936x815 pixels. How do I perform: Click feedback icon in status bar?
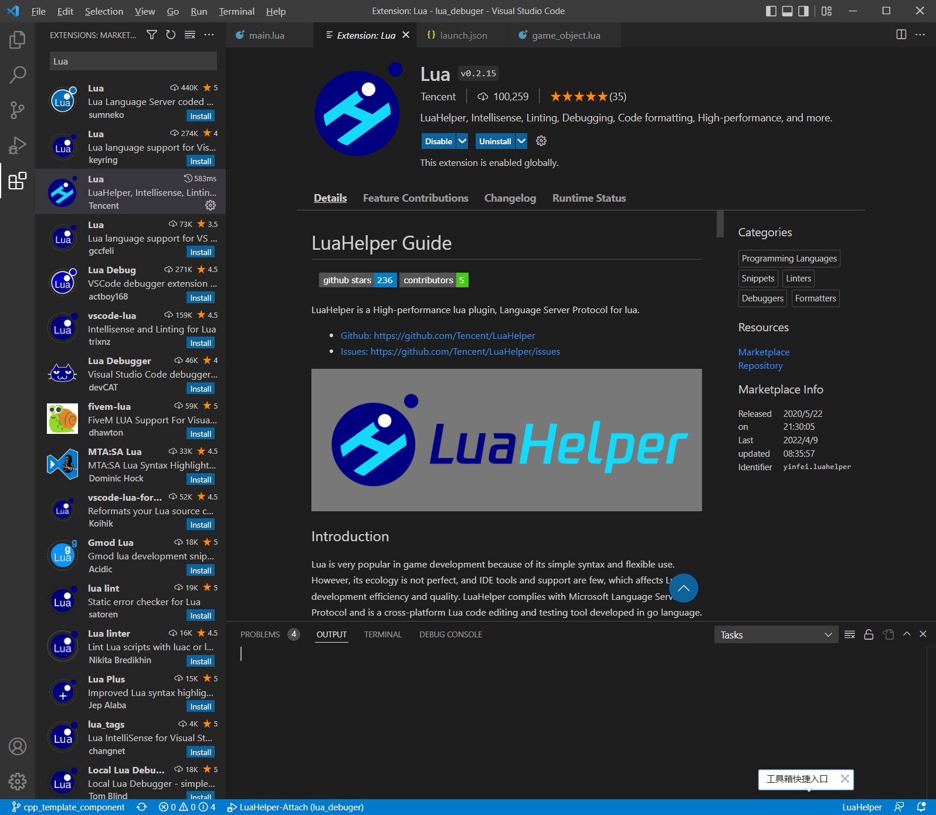(x=899, y=807)
